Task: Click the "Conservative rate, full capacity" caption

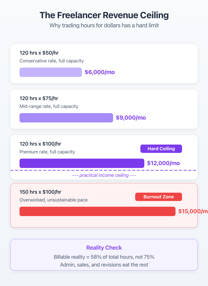Action: [51, 61]
